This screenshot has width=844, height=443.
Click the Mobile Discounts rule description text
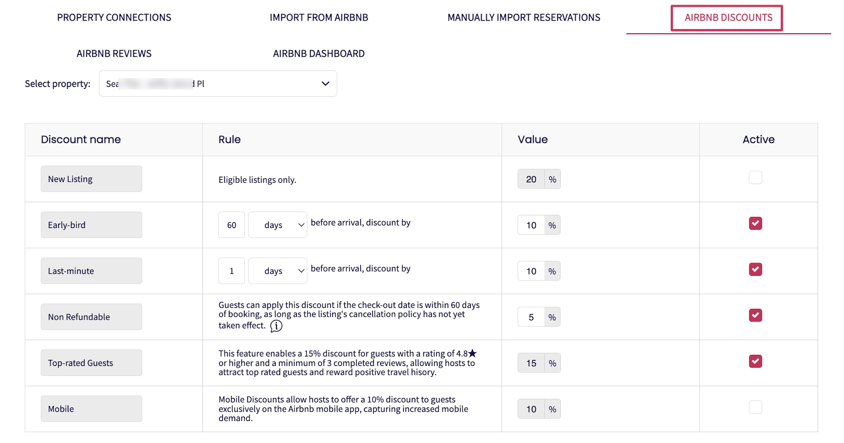pyautogui.click(x=343, y=409)
